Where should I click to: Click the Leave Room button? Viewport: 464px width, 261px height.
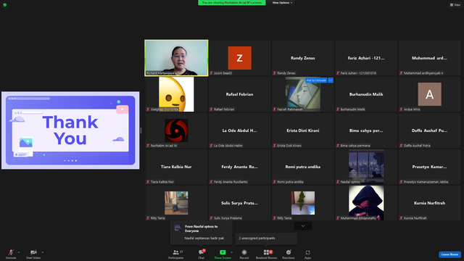449,254
